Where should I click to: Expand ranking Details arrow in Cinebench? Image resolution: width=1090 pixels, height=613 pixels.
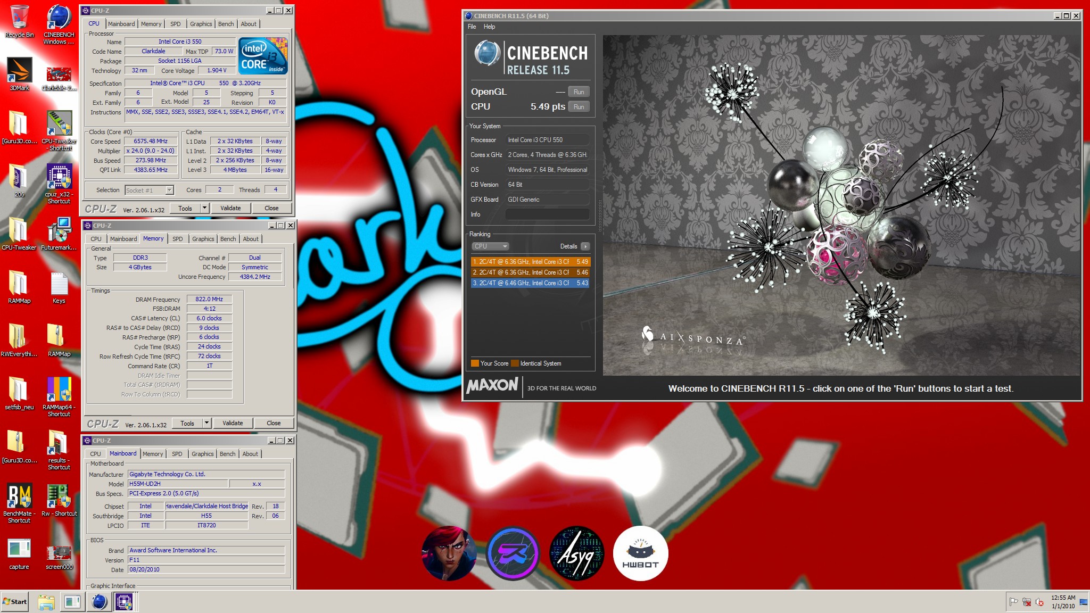tap(585, 246)
